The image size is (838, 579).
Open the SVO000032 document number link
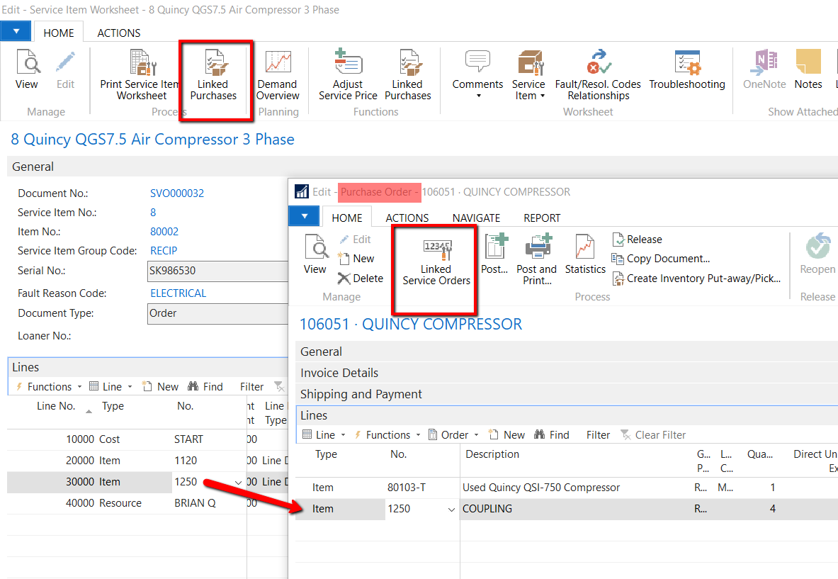click(177, 193)
